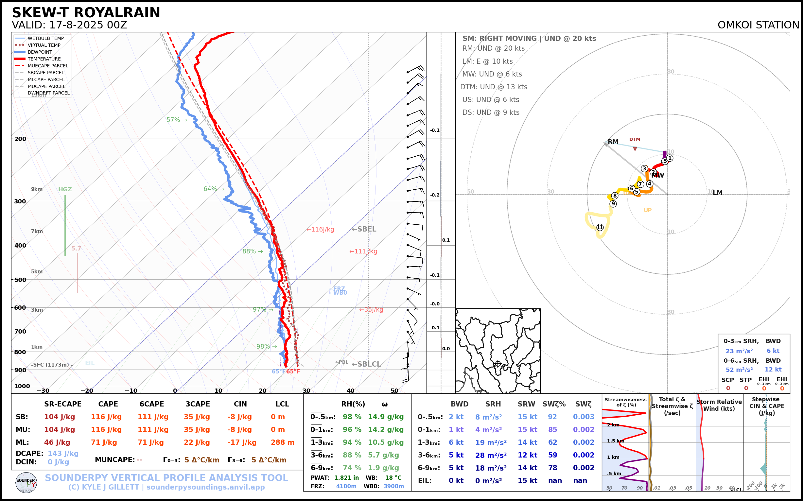Image resolution: width=803 pixels, height=501 pixels.
Task: Click the PWAT 1.821 in value
Action: coord(346,477)
